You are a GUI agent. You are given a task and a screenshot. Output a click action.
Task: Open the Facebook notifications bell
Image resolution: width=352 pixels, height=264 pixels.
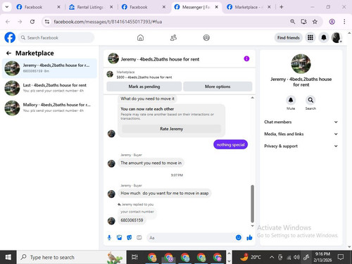click(324, 37)
